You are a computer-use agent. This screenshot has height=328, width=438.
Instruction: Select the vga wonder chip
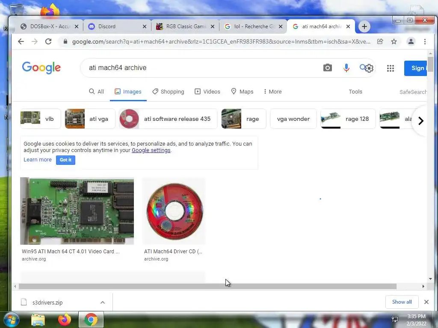pos(293,119)
